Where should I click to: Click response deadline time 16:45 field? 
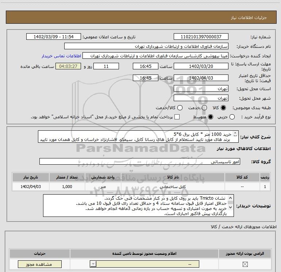(x=146, y=66)
